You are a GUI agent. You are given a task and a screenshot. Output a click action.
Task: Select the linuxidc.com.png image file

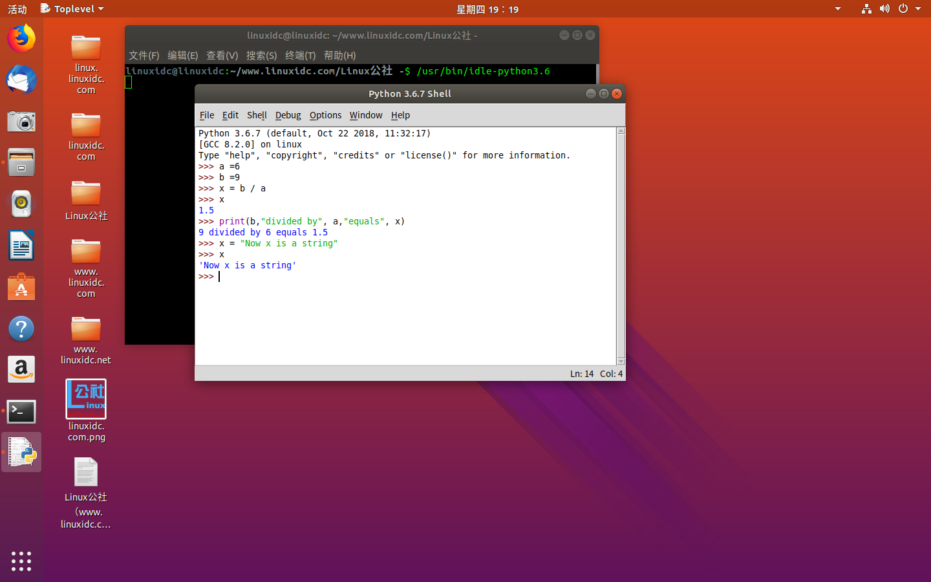click(86, 411)
